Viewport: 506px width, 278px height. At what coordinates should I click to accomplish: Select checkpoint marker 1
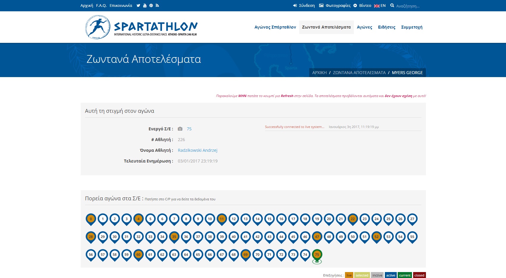click(x=103, y=219)
